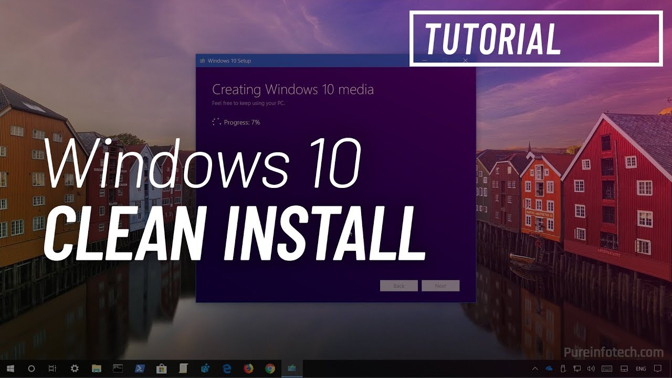Click ENG input language indicator

pyautogui.click(x=641, y=369)
